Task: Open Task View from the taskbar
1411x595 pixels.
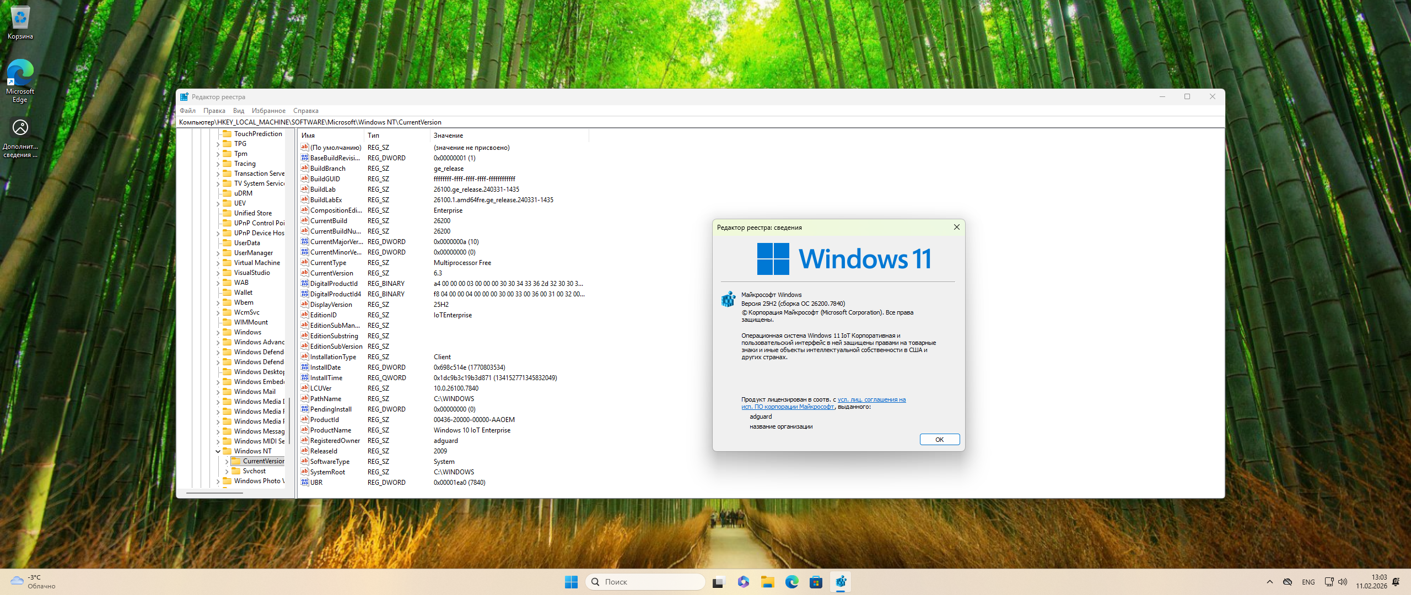Action: [718, 582]
